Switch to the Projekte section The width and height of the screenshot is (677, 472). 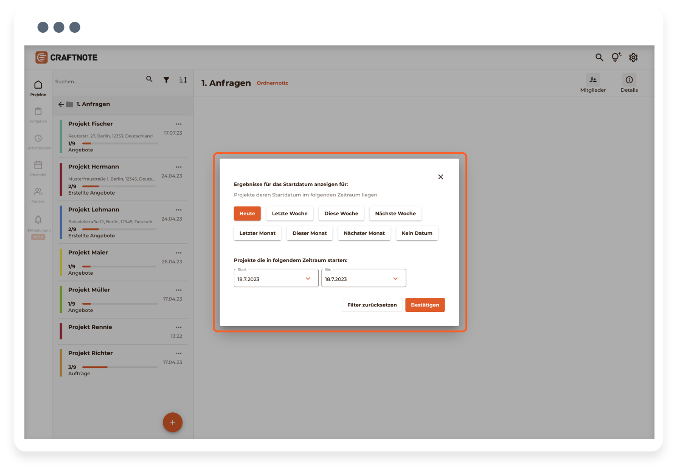click(38, 87)
